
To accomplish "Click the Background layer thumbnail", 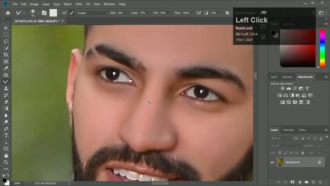I will tap(279, 162).
